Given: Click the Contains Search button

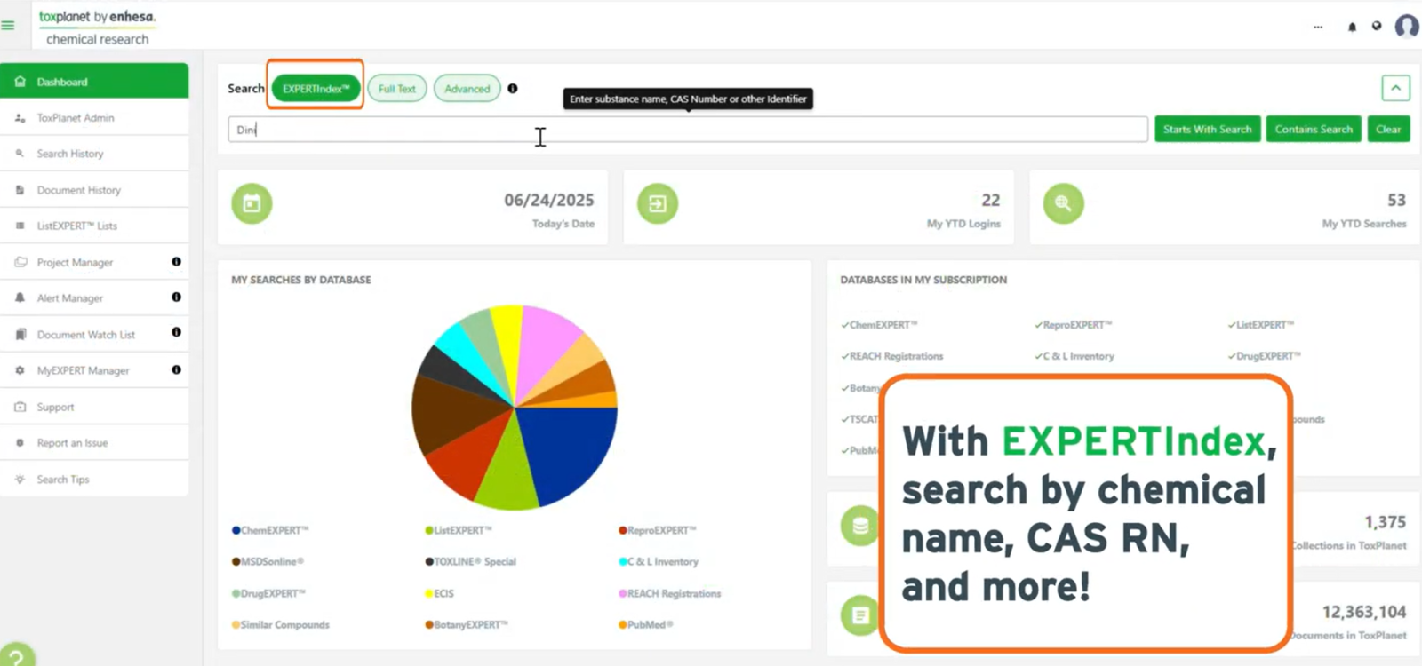Looking at the screenshot, I should point(1313,130).
